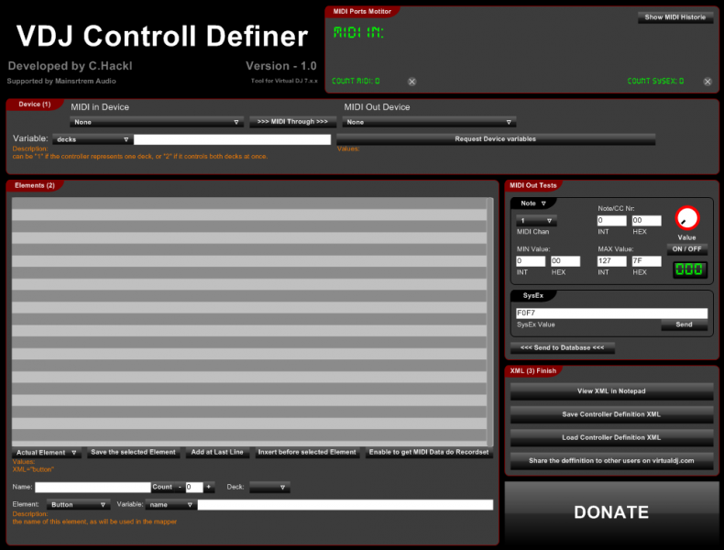The height and width of the screenshot is (550, 724).
Task: Click Load Controller Definition XML
Action: (x=611, y=437)
